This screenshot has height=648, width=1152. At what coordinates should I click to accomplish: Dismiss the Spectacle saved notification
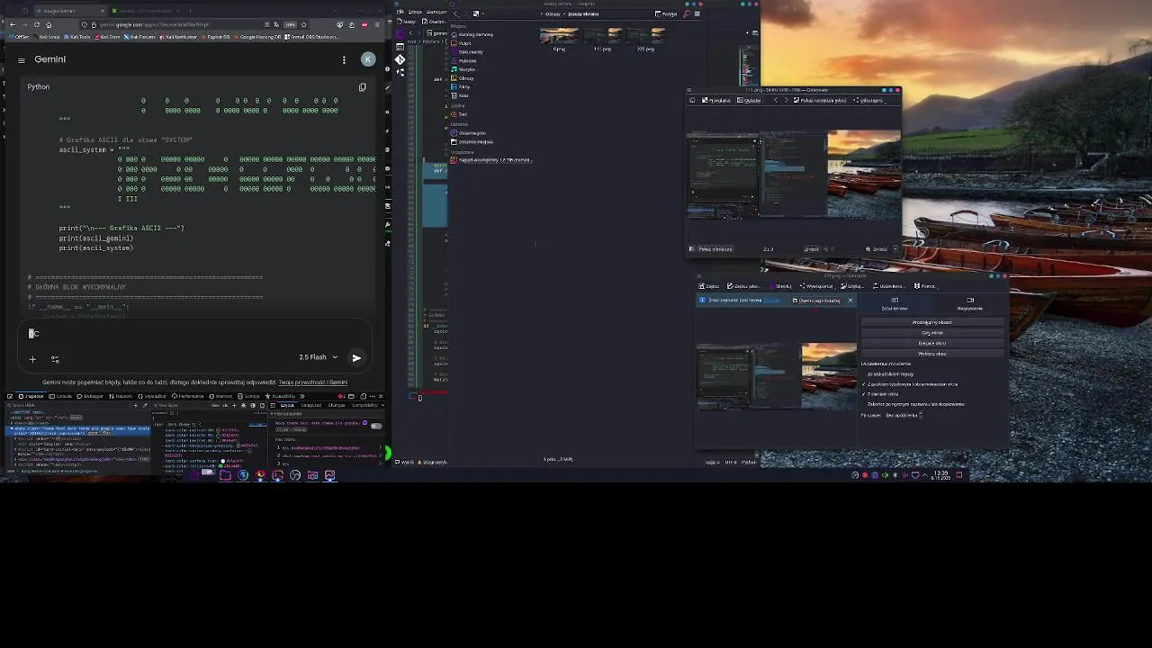(850, 300)
